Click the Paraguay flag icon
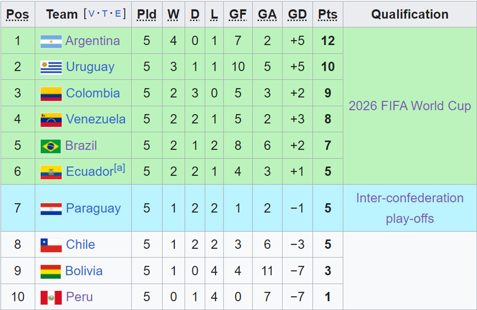This screenshot has height=310, width=477. click(51, 209)
